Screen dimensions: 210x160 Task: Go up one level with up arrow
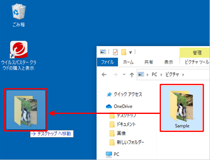click(132, 75)
